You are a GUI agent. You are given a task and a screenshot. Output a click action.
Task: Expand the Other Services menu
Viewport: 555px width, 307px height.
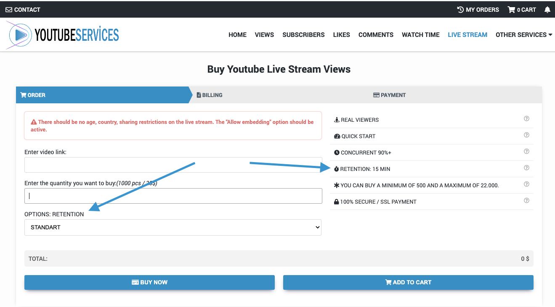[x=524, y=35]
